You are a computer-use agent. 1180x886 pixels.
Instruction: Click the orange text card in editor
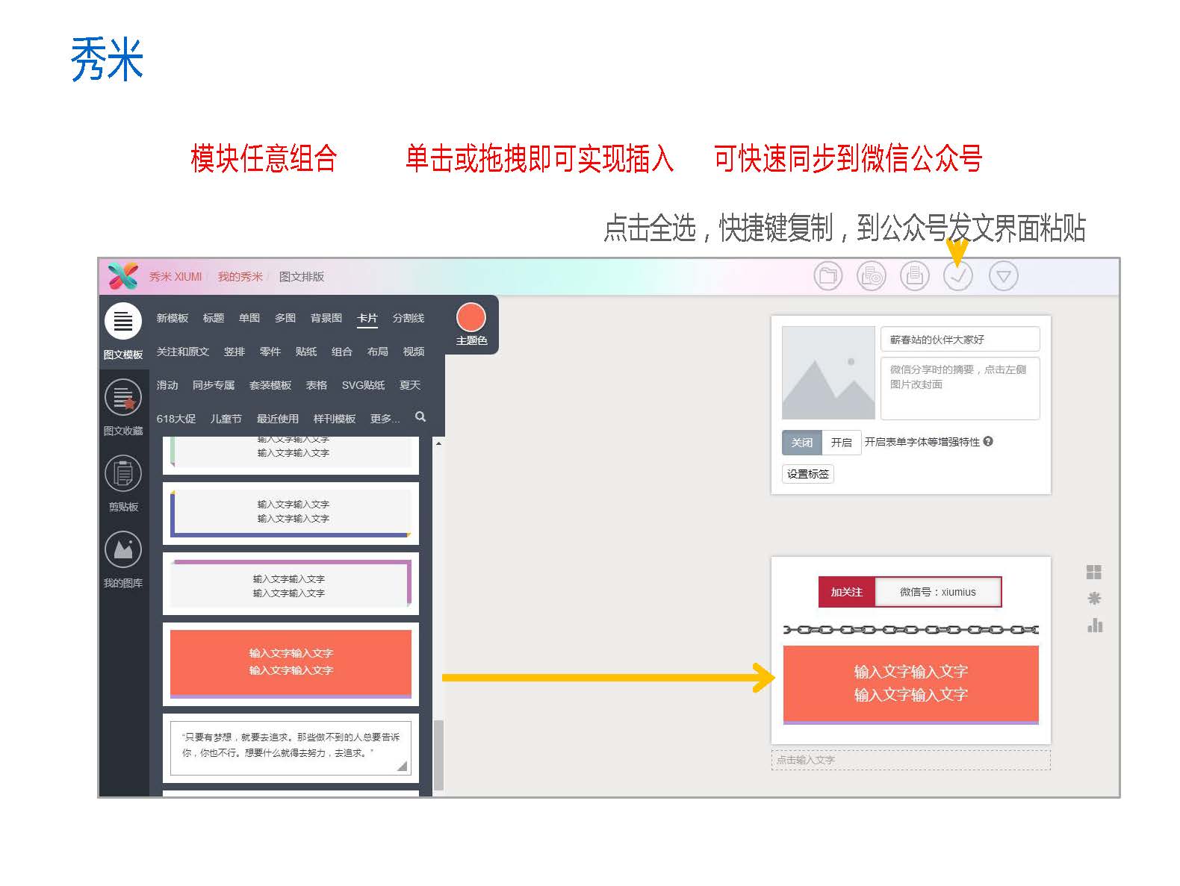911,684
